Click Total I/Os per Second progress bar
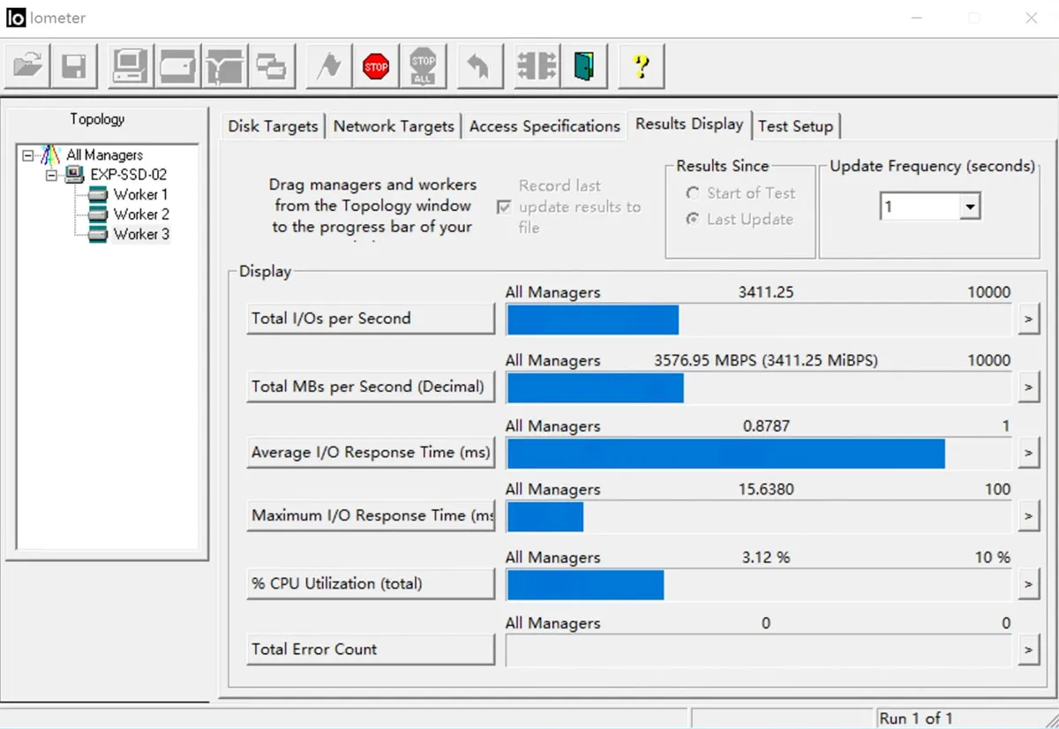Screen dimensions: 1059x729 point(759,319)
